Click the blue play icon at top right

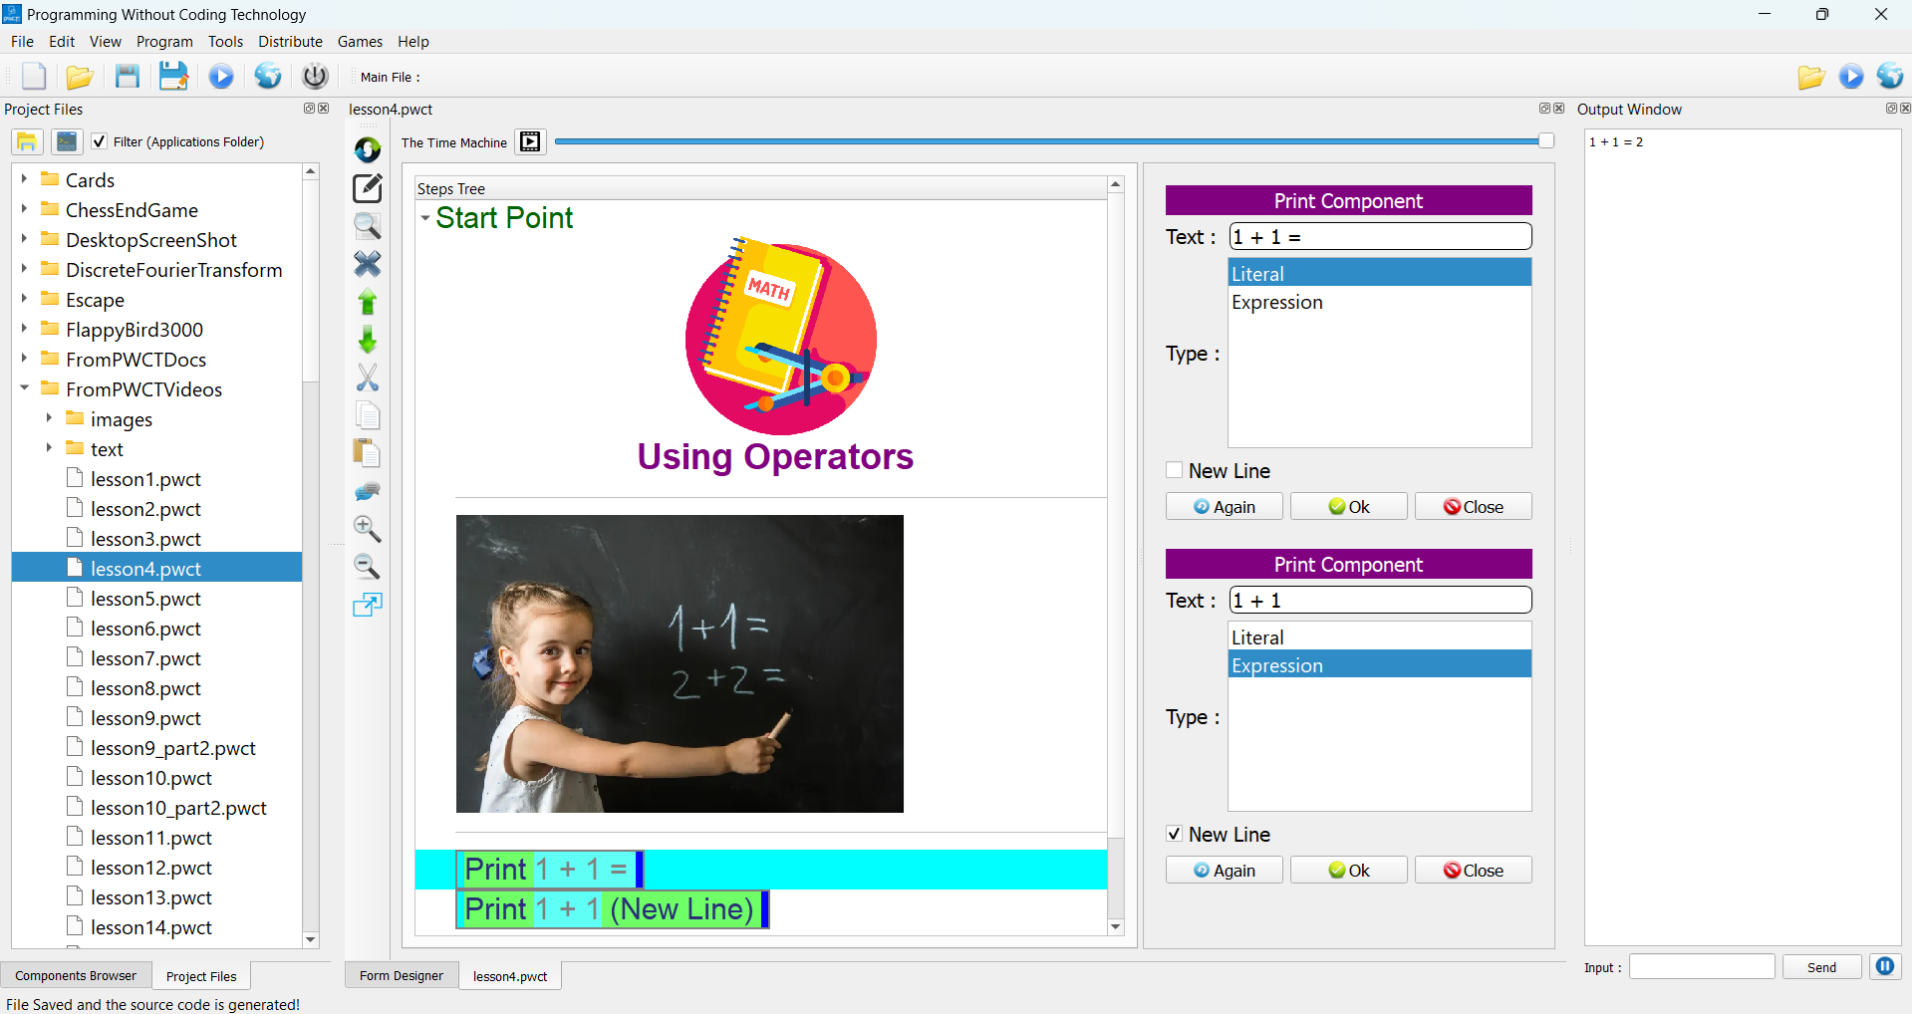click(x=1851, y=77)
